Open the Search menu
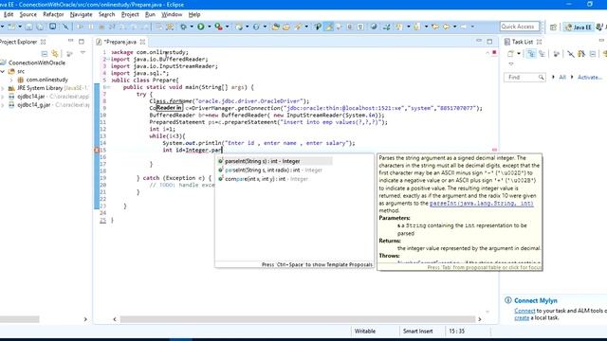The image size is (607, 341). click(x=106, y=14)
